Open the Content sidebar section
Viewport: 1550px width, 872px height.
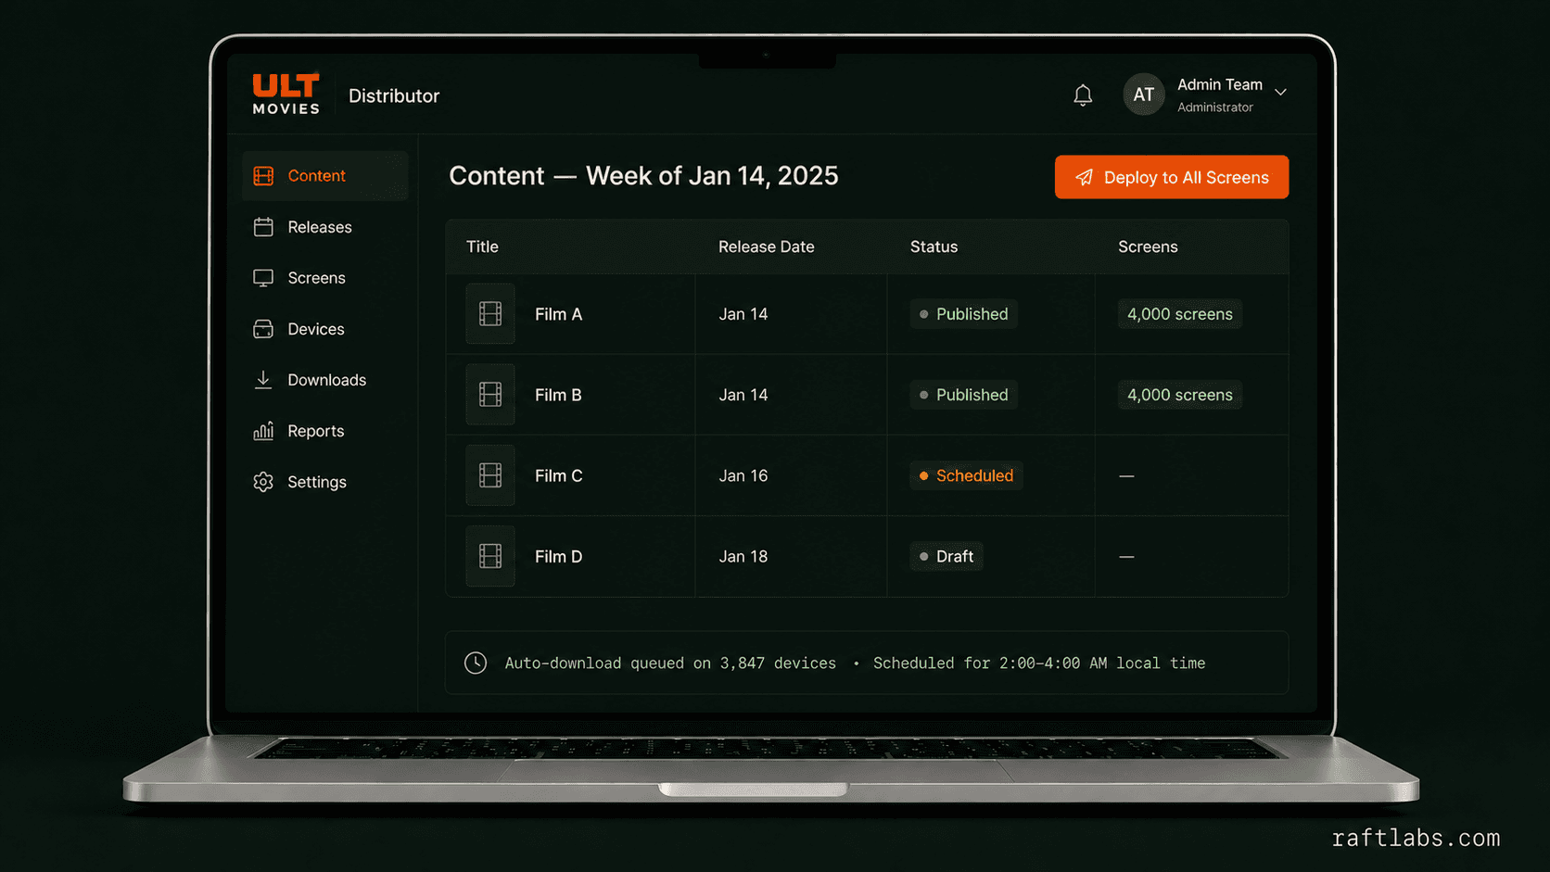324,175
